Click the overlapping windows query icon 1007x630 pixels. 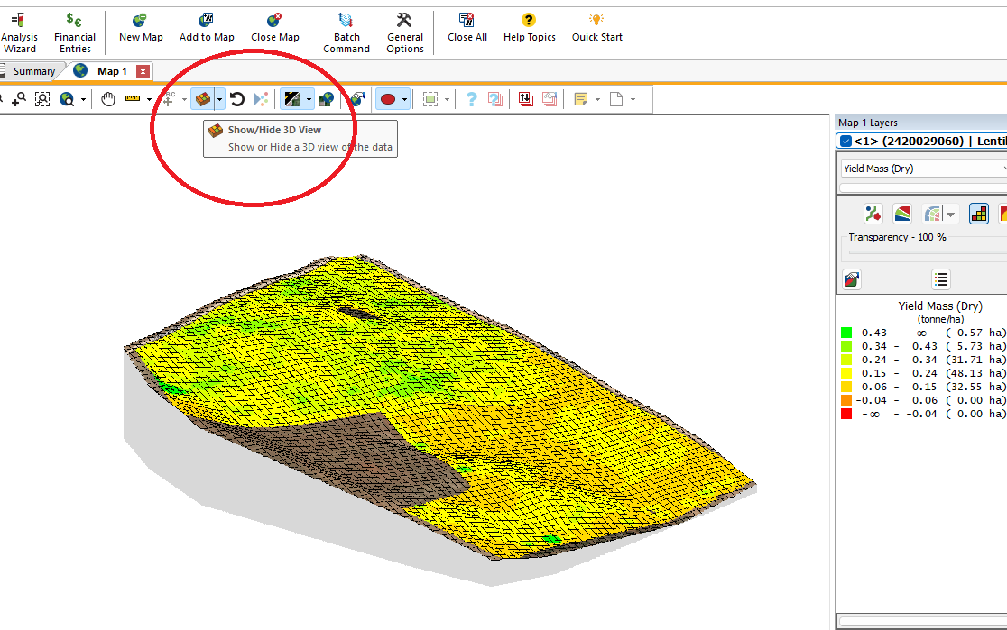click(495, 99)
